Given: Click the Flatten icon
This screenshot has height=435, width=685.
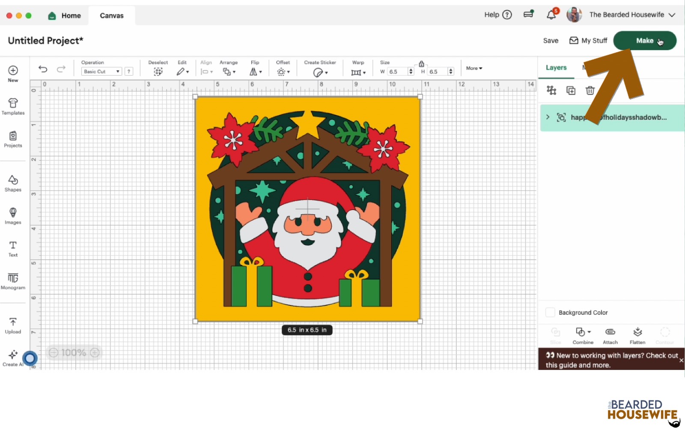Looking at the screenshot, I should 637,335.
